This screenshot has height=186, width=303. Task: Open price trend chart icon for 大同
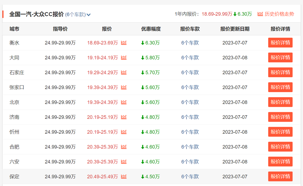click(x=124, y=58)
